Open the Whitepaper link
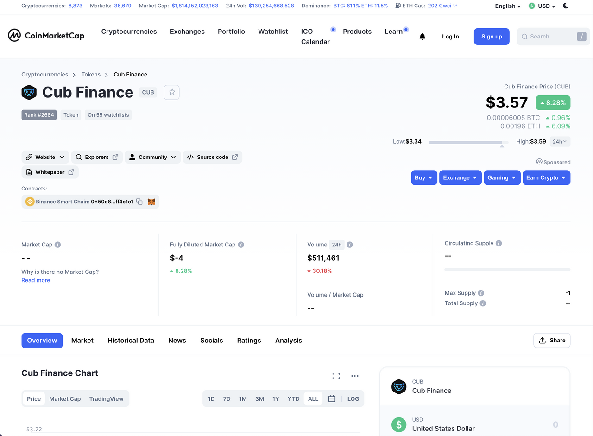This screenshot has height=436, width=593. (x=50, y=172)
